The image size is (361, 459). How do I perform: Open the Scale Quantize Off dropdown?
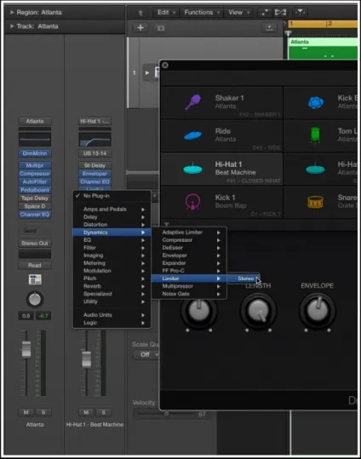click(x=146, y=354)
